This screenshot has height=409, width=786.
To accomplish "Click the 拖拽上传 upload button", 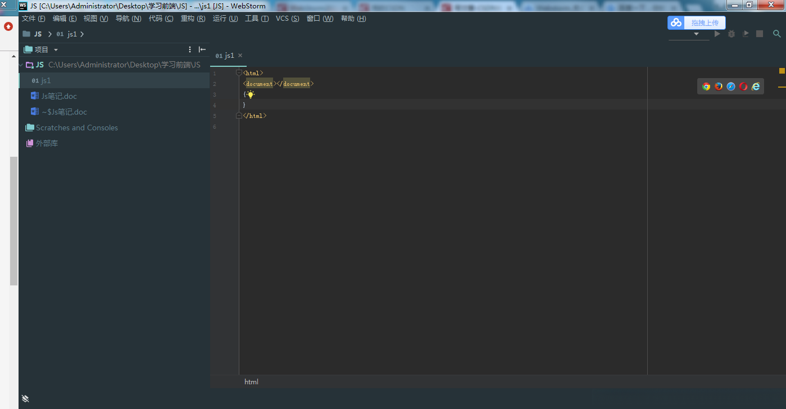I will 697,22.
